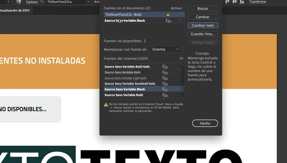Click the control bar chevron arrow
Viewport: 287px width, 163px height.
point(9,2)
